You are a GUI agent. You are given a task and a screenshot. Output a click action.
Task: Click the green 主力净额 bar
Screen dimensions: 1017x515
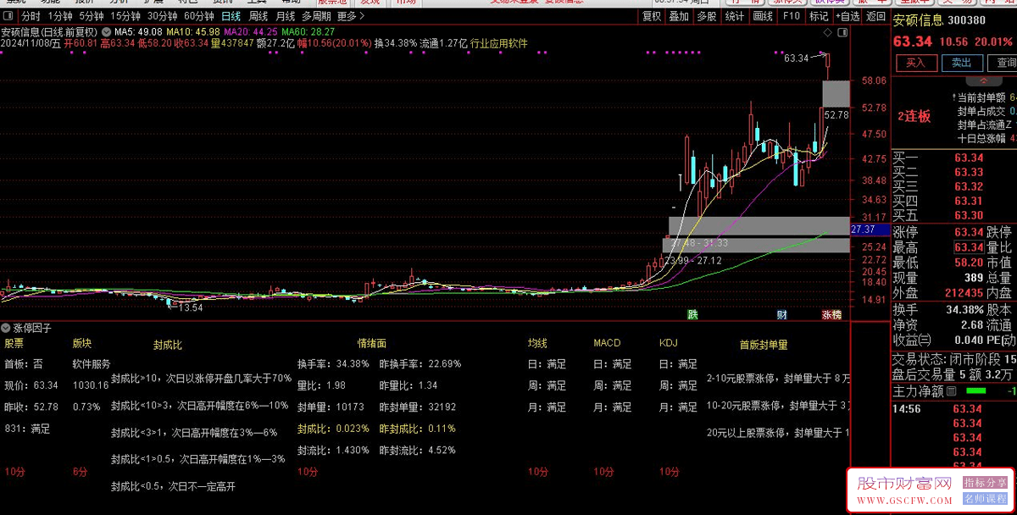(x=975, y=391)
